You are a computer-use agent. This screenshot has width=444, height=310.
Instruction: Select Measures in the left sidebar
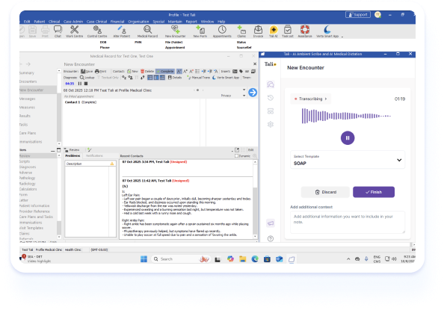tap(27, 108)
